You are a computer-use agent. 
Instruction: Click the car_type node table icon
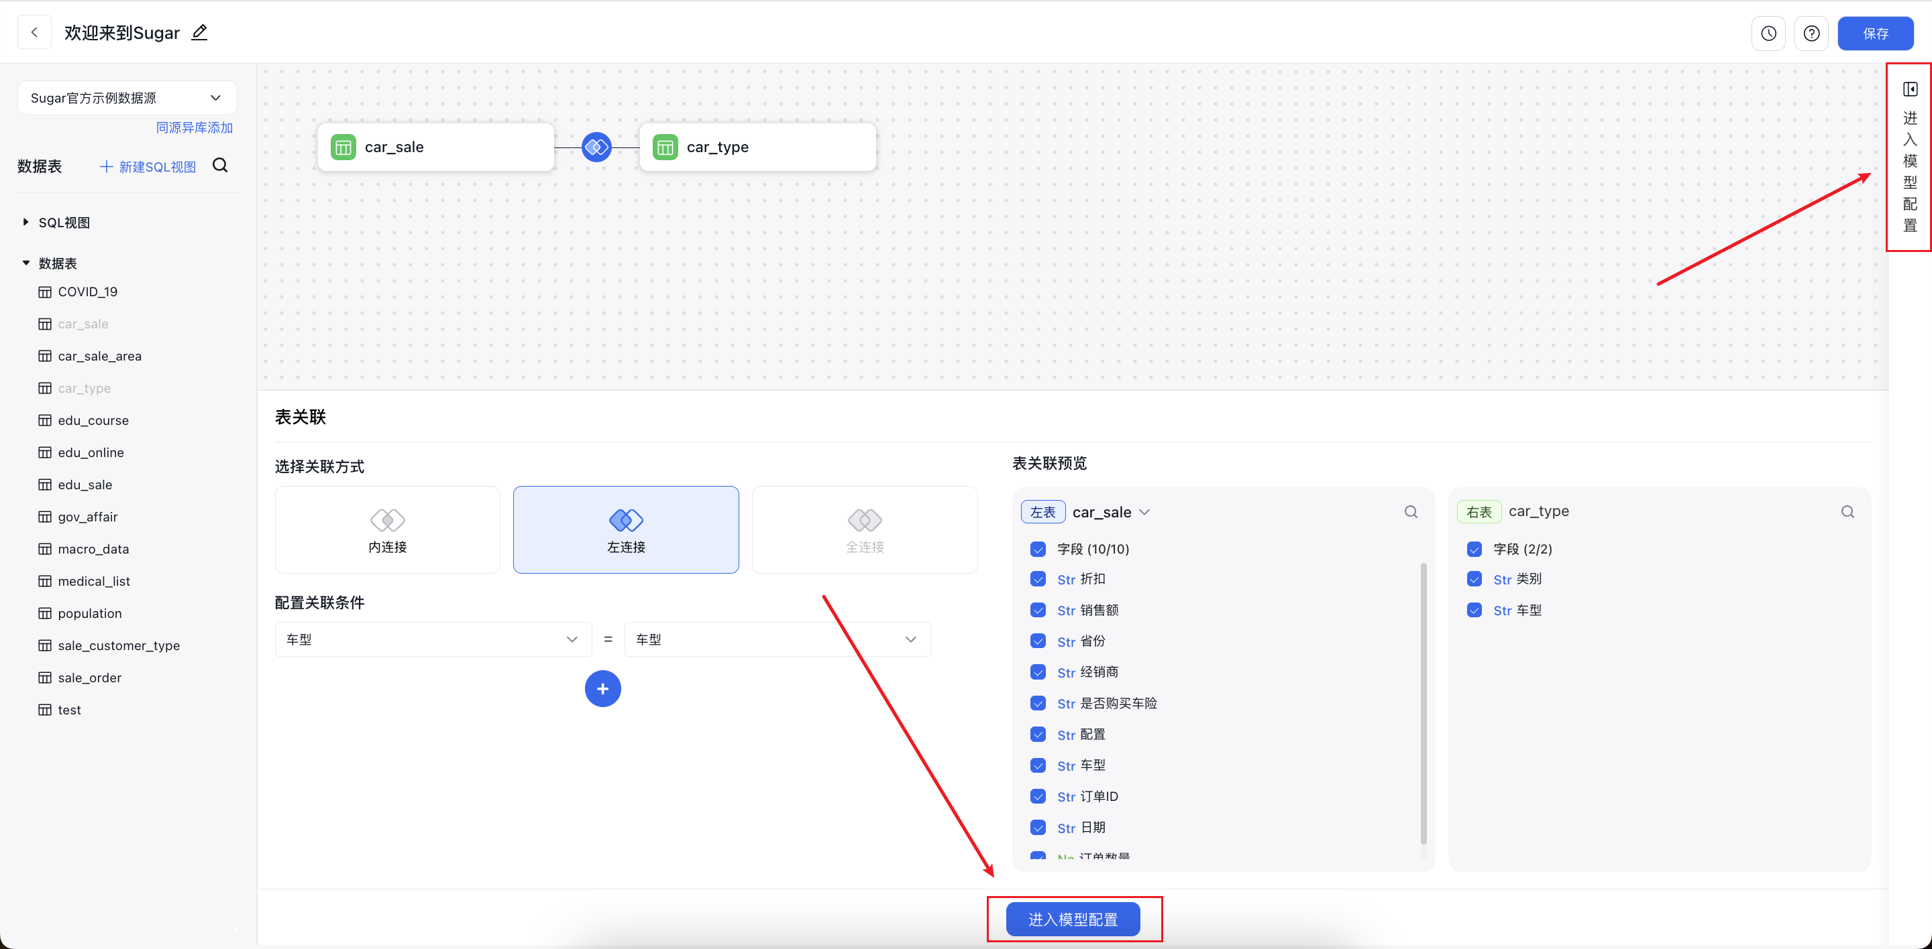(x=665, y=147)
